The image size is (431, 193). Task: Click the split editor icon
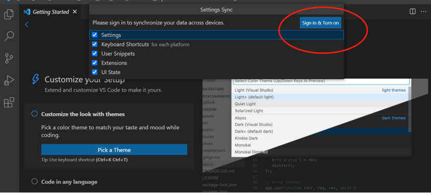point(412,11)
